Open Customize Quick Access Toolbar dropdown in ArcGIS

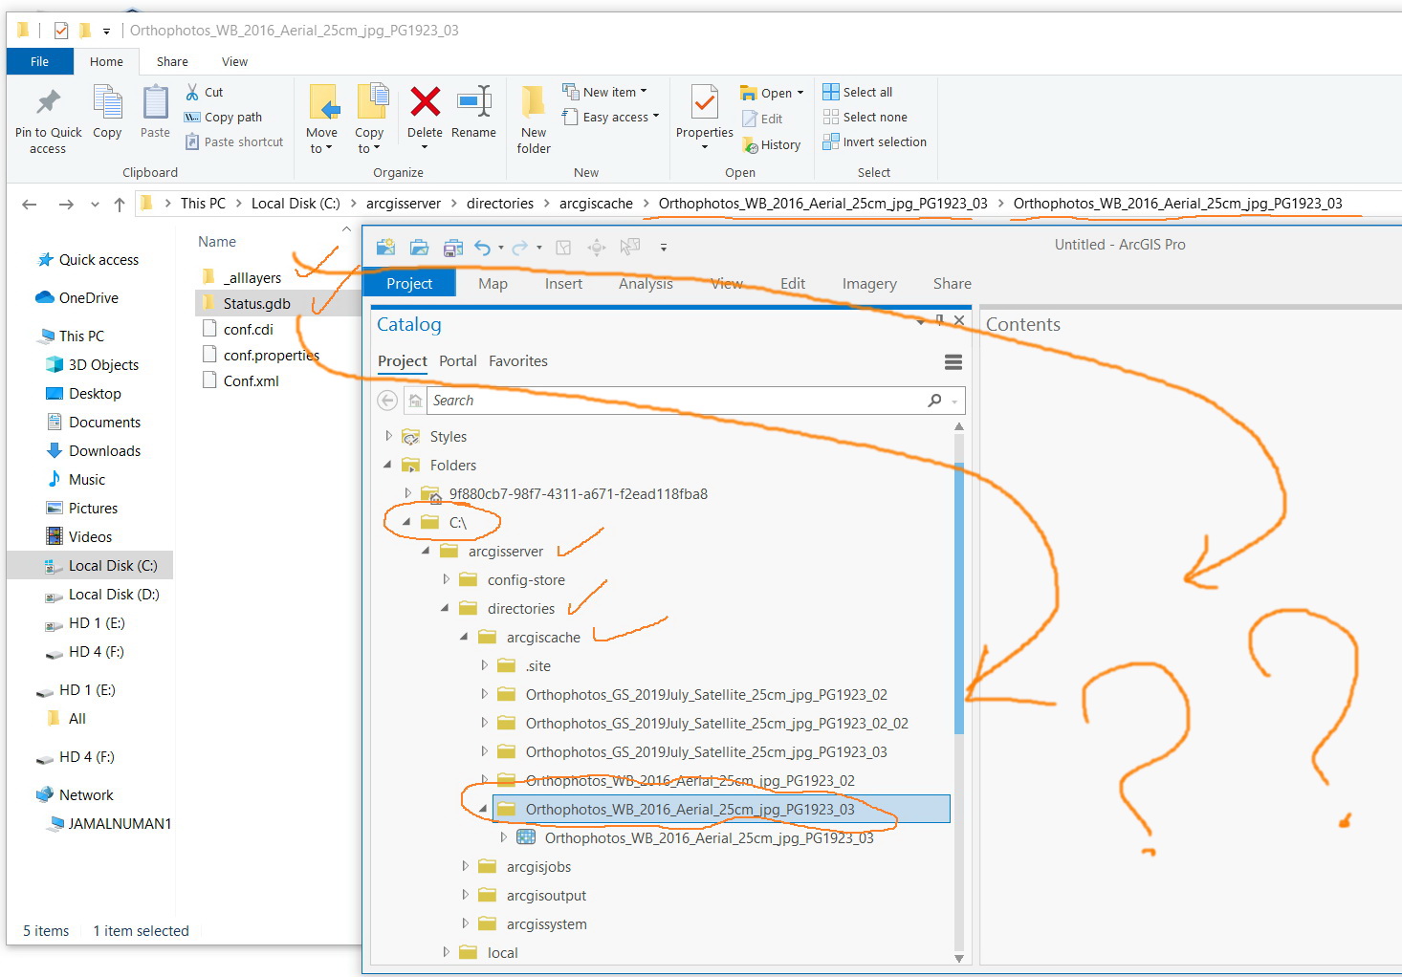(663, 248)
